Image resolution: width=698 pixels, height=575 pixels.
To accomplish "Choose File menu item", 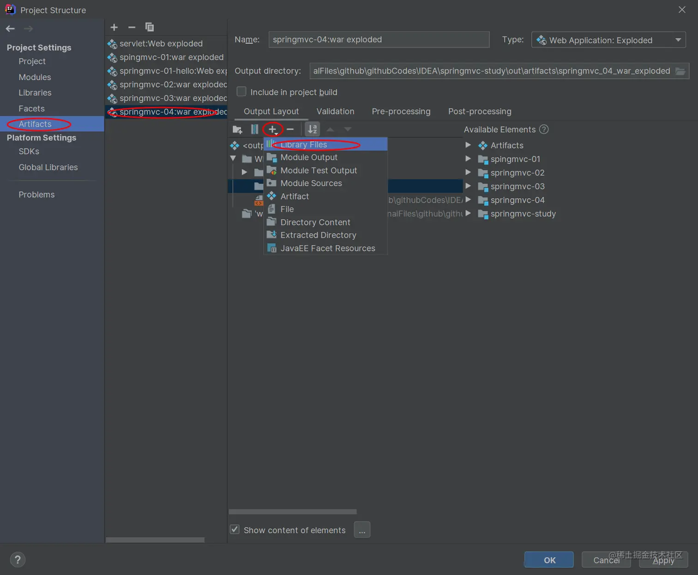I will 325,209.
